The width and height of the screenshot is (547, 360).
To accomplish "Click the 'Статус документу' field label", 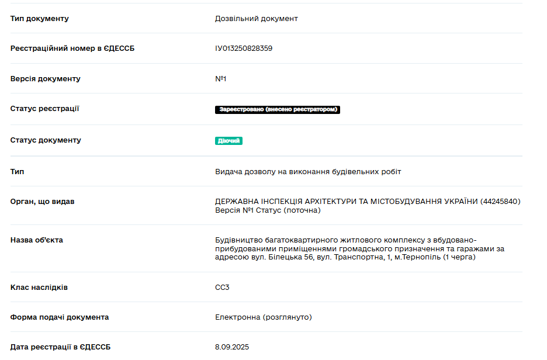I will 46,140.
